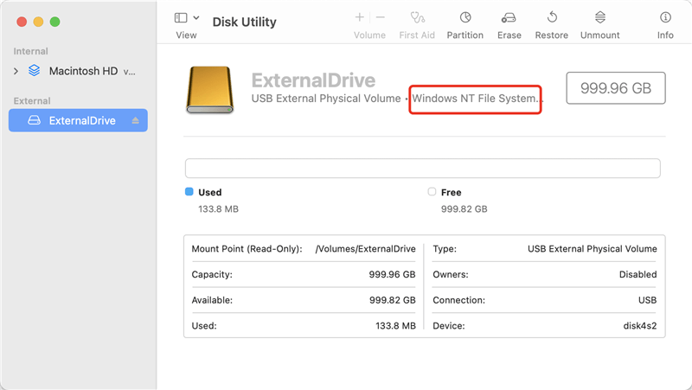
Task: Click Macintosh HD layered volume icon
Action: click(x=34, y=71)
